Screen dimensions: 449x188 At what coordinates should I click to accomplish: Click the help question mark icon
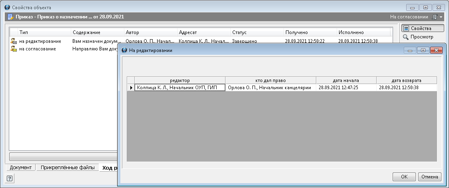[10, 178]
